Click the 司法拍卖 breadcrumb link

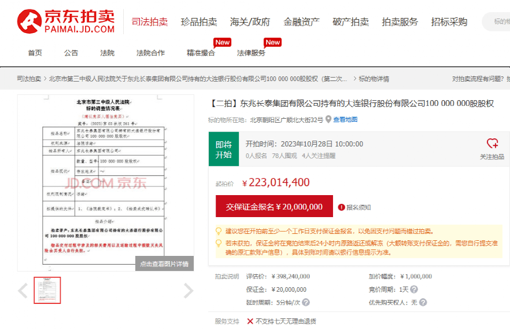[29, 79]
